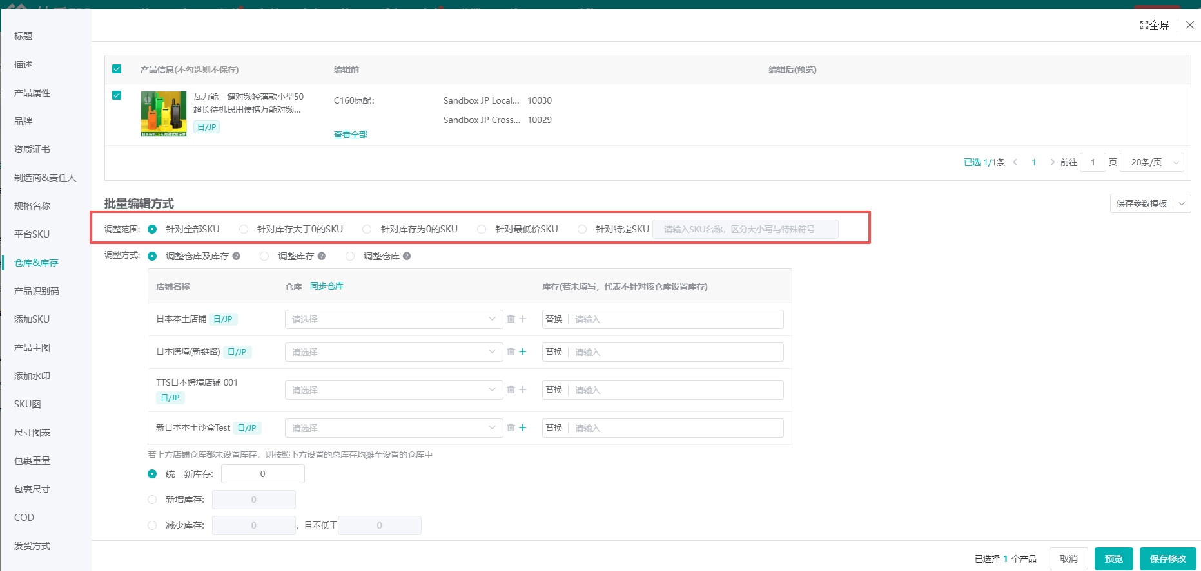Screen dimensions: 1201x571
Task: Select 针对库存大于0的SKU radio option
Action: [244, 229]
